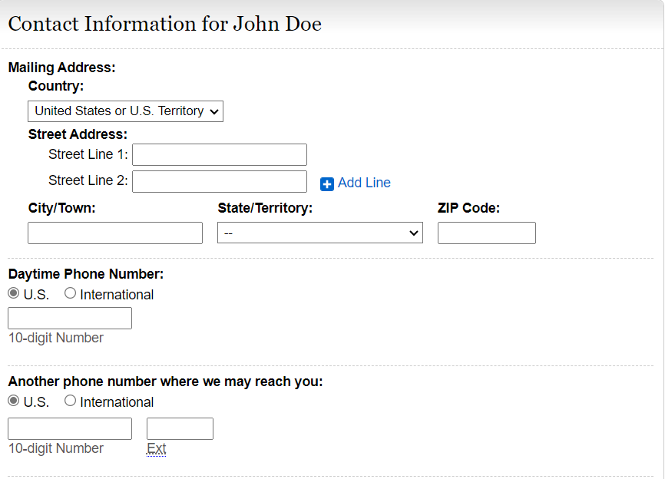Image resolution: width=665 pixels, height=479 pixels.
Task: Focus the alternate phone 10-digit number field
Action: (x=70, y=428)
